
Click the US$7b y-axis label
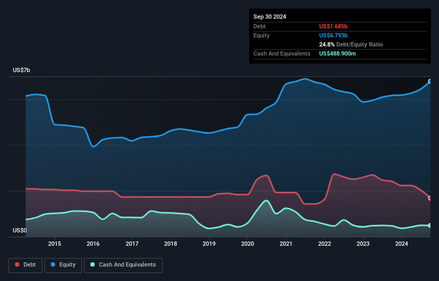click(21, 70)
